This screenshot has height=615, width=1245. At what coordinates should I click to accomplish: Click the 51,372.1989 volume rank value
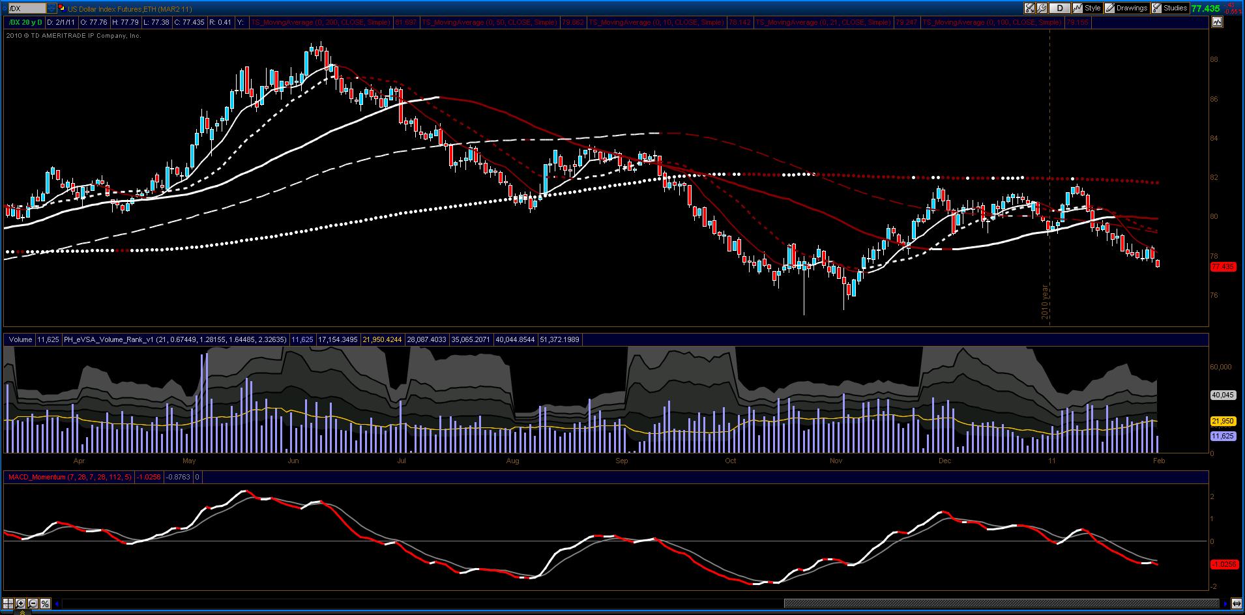(560, 339)
